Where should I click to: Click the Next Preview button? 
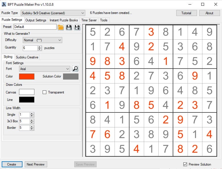point(36,164)
